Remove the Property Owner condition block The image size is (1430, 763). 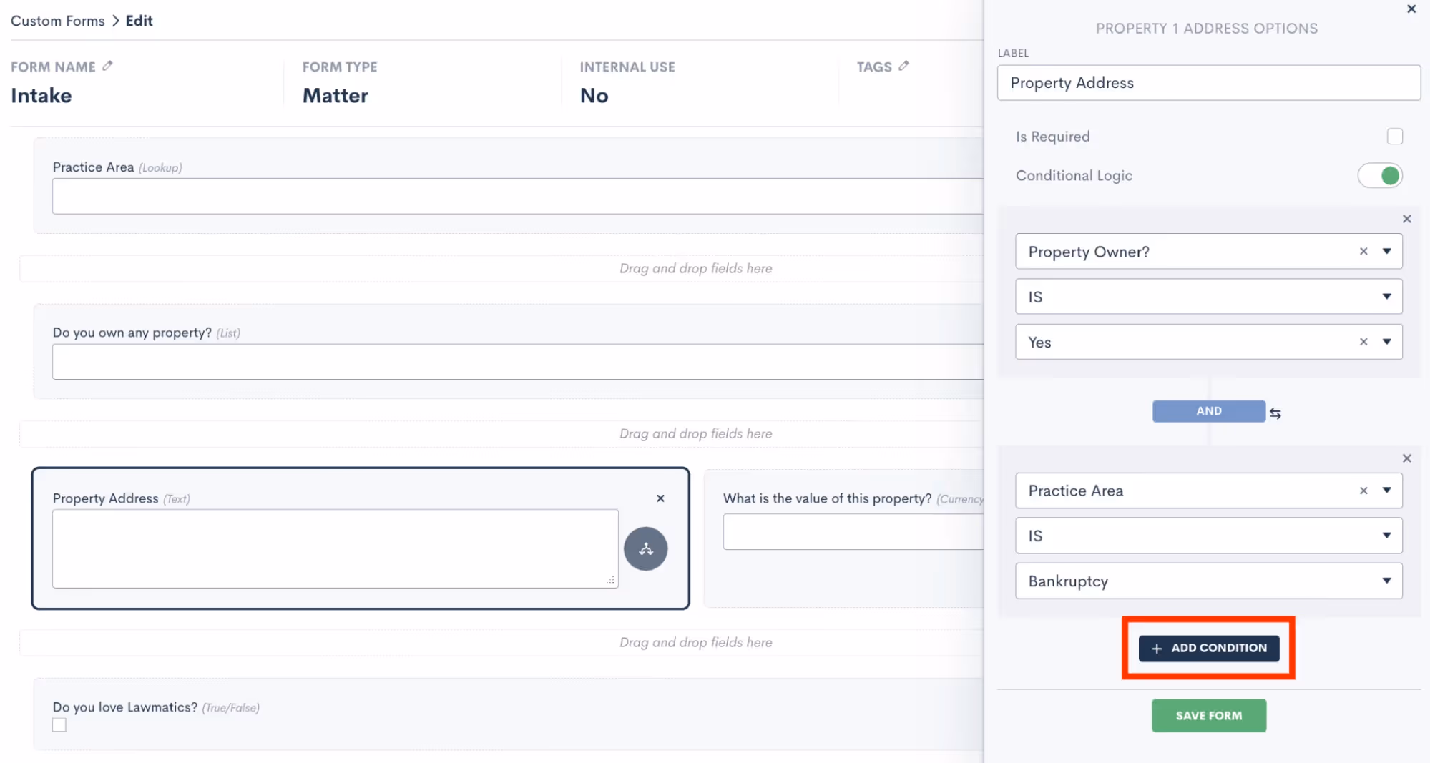click(x=1406, y=219)
